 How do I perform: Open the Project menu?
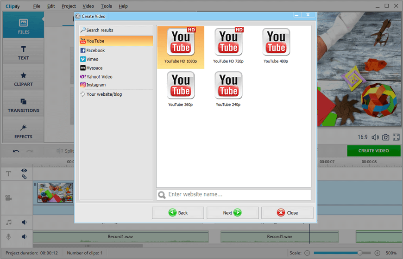pos(69,6)
